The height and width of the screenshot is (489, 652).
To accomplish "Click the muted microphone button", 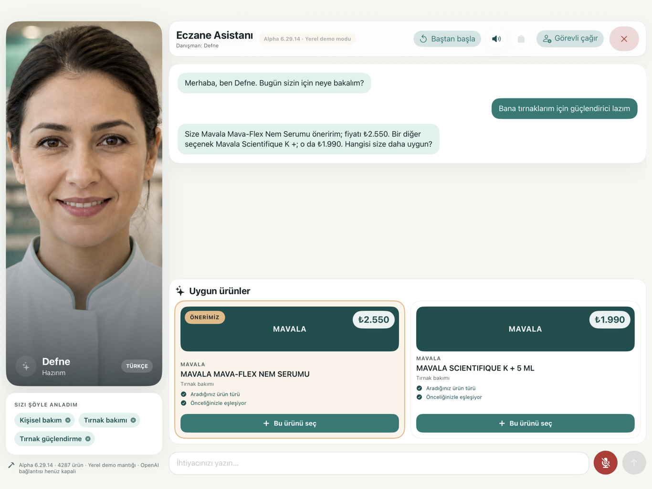I will tap(605, 462).
